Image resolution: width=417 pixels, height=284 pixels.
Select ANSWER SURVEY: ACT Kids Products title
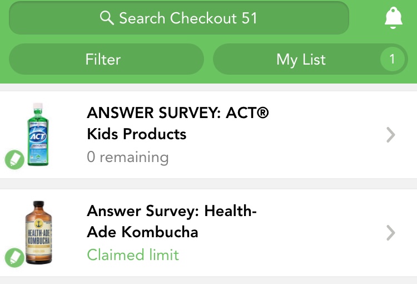pos(178,123)
